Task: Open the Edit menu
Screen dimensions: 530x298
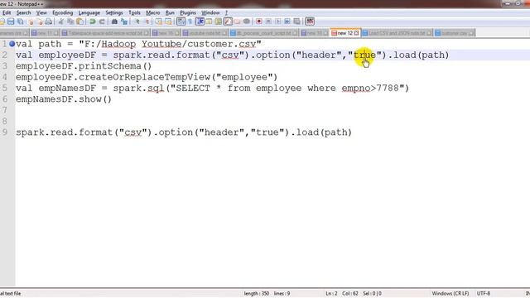Action: (x=7, y=13)
